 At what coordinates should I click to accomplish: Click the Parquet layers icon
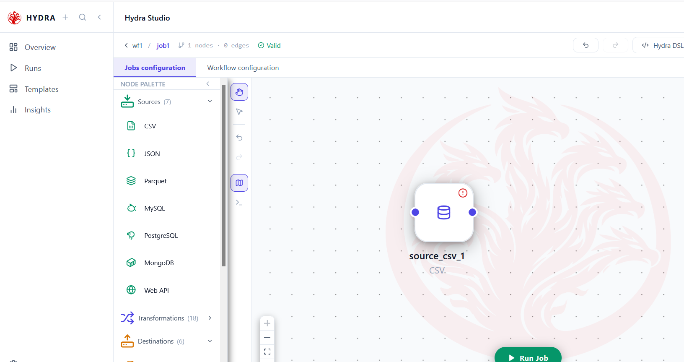(131, 180)
